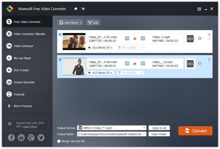Open the Google Plus icon
Screen dimensions: 220x149
[x=31, y=138]
